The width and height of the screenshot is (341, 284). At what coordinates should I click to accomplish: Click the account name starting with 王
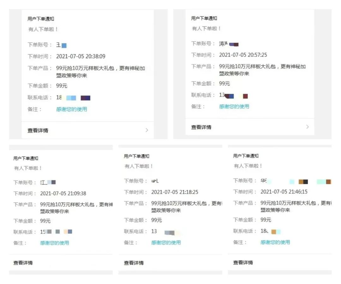pos(61,45)
